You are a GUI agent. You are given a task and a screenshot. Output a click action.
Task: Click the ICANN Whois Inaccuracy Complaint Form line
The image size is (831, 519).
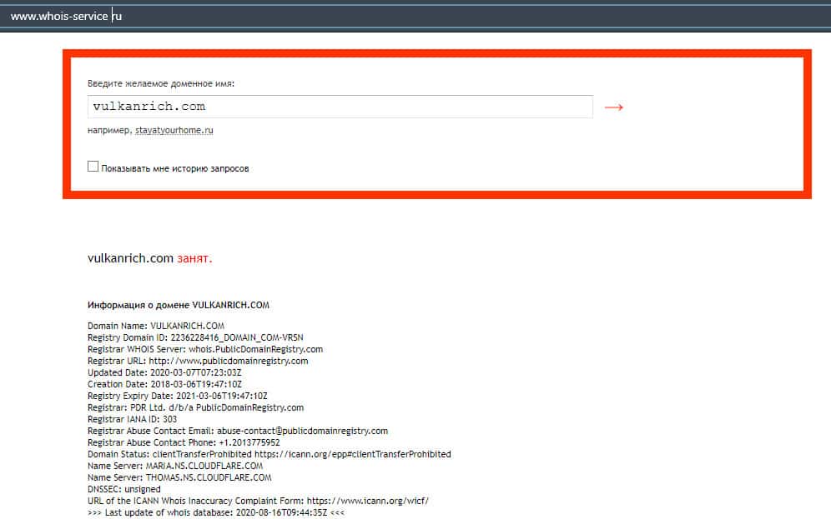tap(258, 501)
